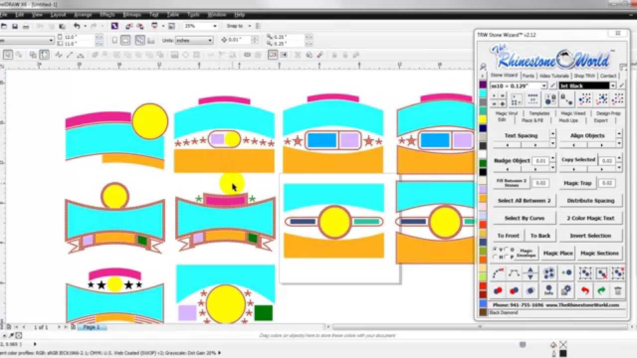Image resolution: width=637 pixels, height=358 pixels.
Task: Click the Magic Trap value field
Action: [x=607, y=183]
